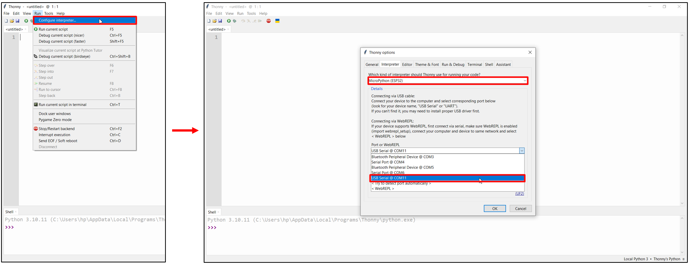This screenshot has height=265, width=690.
Task: Start debugging with bug icon in right toolbar
Action: pyautogui.click(x=235, y=21)
